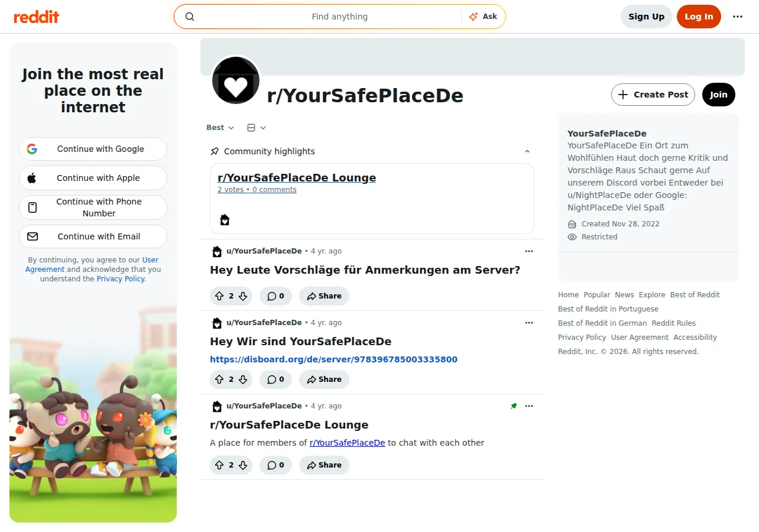Focus the 'Find anything' search field
Viewport: 759px width, 532px height.
click(x=339, y=17)
